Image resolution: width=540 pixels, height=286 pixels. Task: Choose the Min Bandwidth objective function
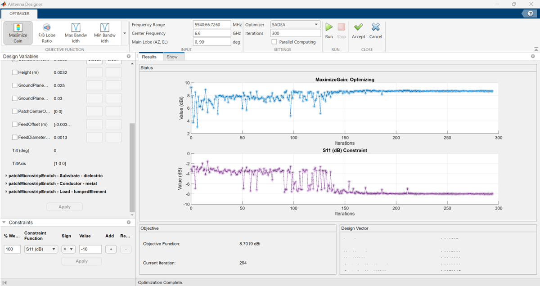[104, 32]
